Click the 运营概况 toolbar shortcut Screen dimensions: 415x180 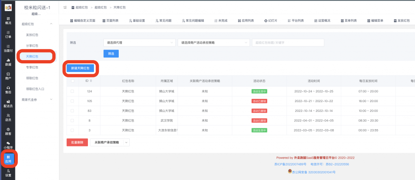(x=322, y=21)
